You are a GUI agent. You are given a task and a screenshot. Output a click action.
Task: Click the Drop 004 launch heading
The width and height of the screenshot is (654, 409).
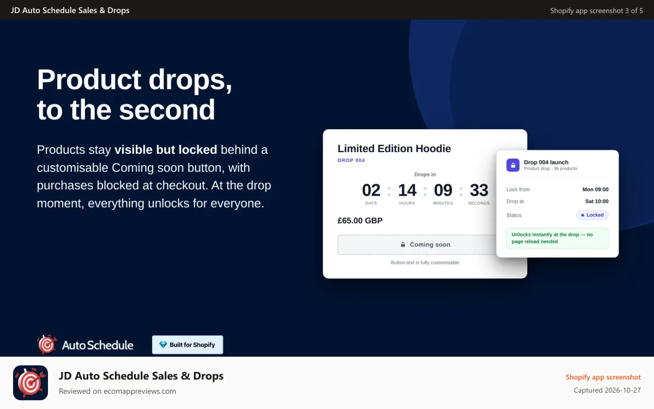[x=546, y=162]
